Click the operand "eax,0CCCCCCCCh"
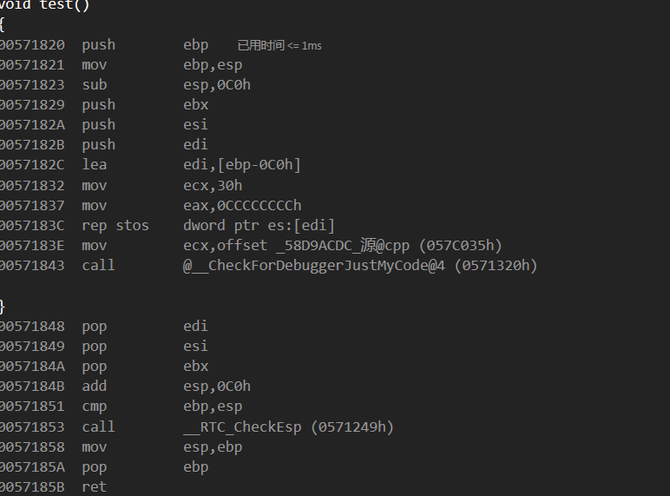Image resolution: width=670 pixels, height=496 pixels. click(x=242, y=206)
